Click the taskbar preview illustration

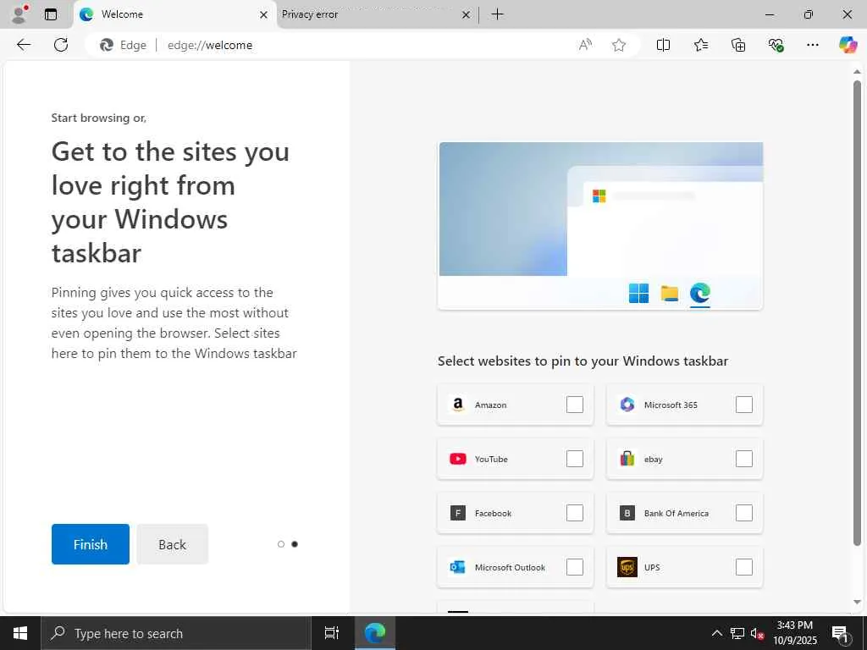[x=600, y=225]
